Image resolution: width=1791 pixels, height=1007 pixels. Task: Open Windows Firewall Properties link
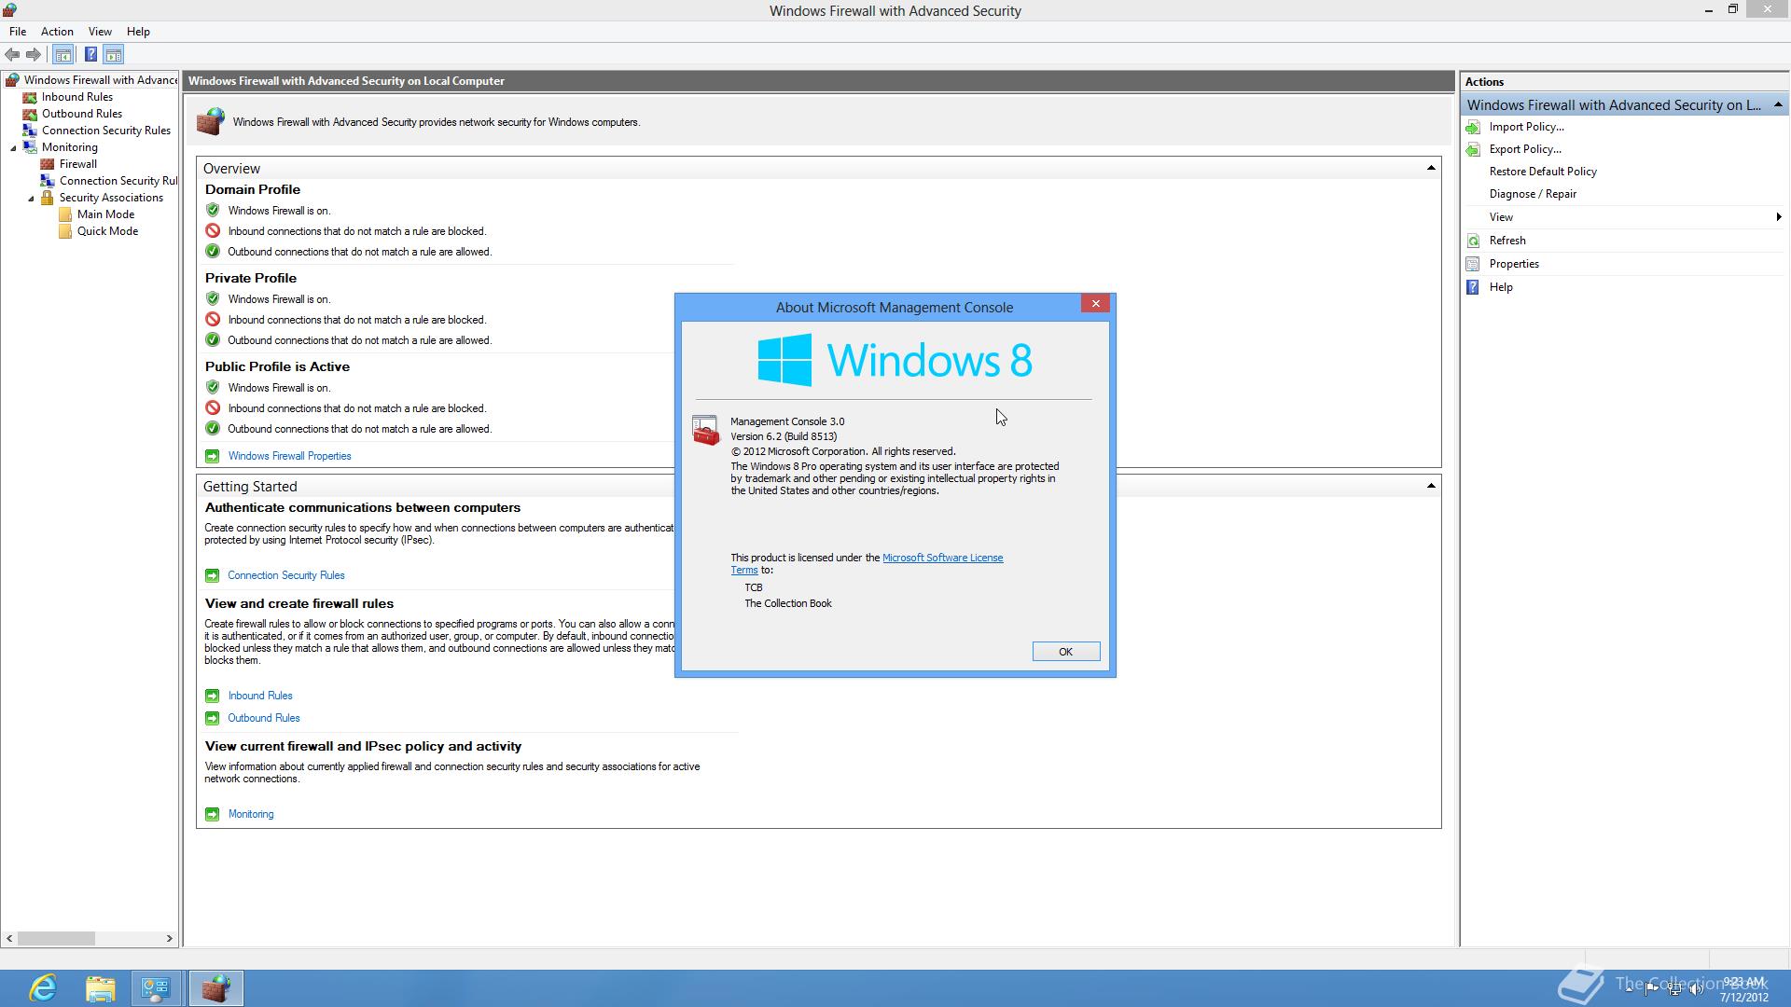[289, 456]
